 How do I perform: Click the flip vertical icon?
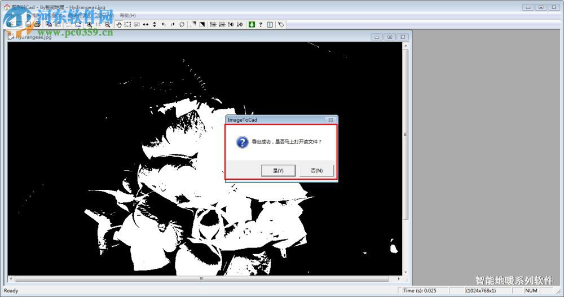tap(155, 24)
